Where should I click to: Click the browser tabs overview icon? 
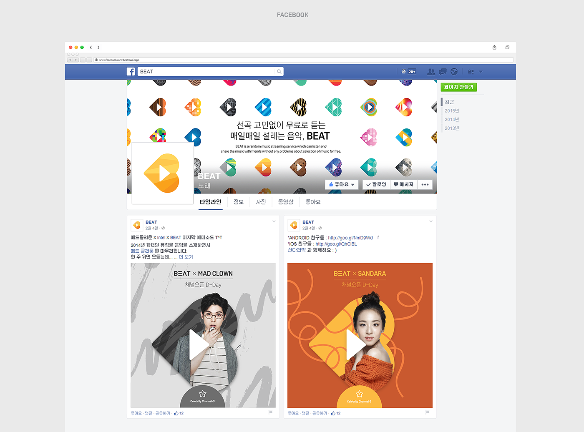(507, 48)
